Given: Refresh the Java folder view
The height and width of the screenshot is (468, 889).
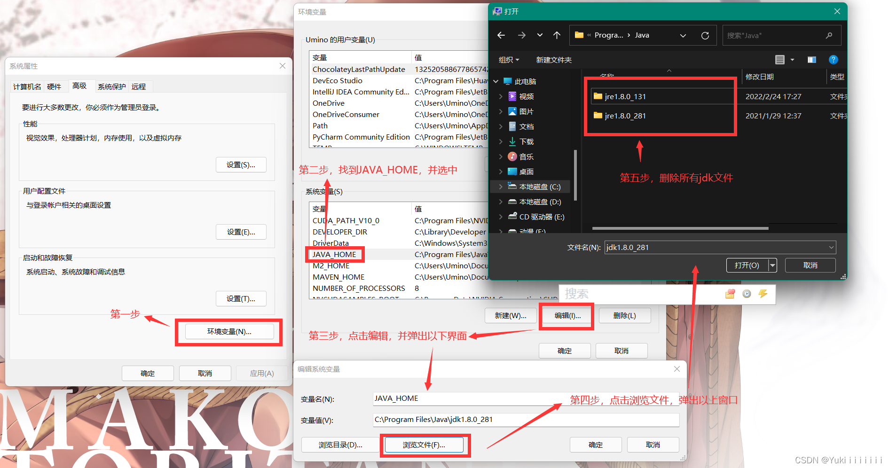Looking at the screenshot, I should click(705, 35).
